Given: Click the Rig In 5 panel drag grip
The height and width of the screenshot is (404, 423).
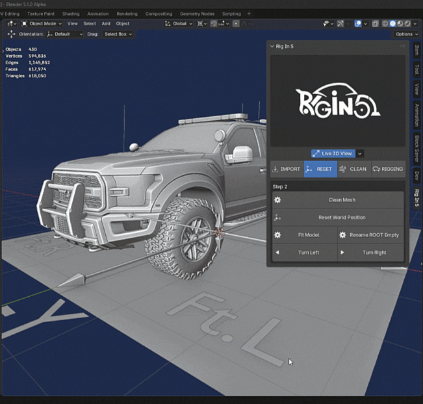Looking at the screenshot, I should point(402,46).
